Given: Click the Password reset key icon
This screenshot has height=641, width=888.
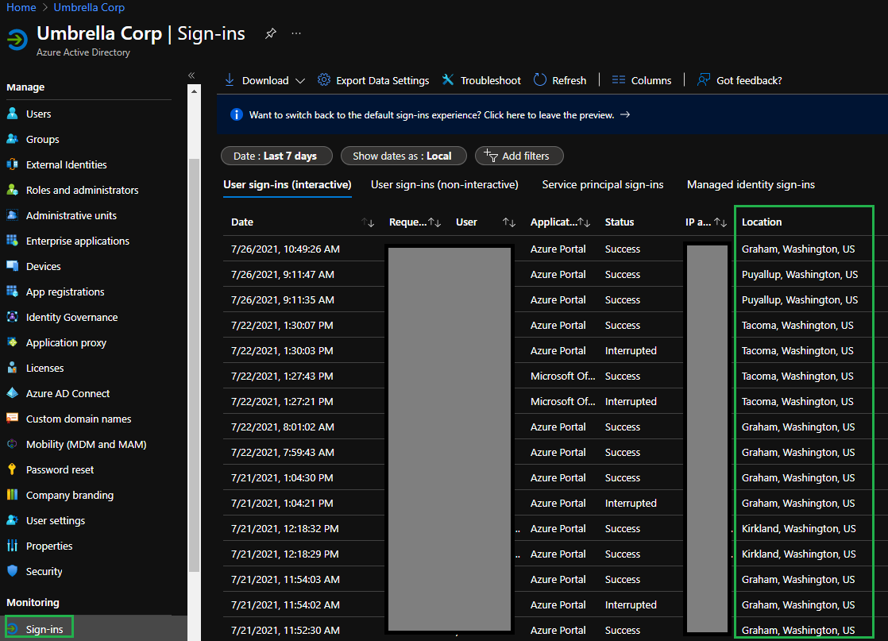Looking at the screenshot, I should coord(13,469).
